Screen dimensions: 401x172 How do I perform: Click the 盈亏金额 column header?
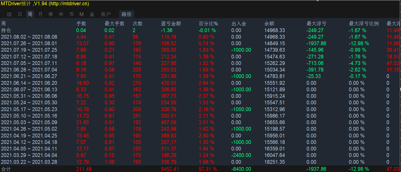171,24
